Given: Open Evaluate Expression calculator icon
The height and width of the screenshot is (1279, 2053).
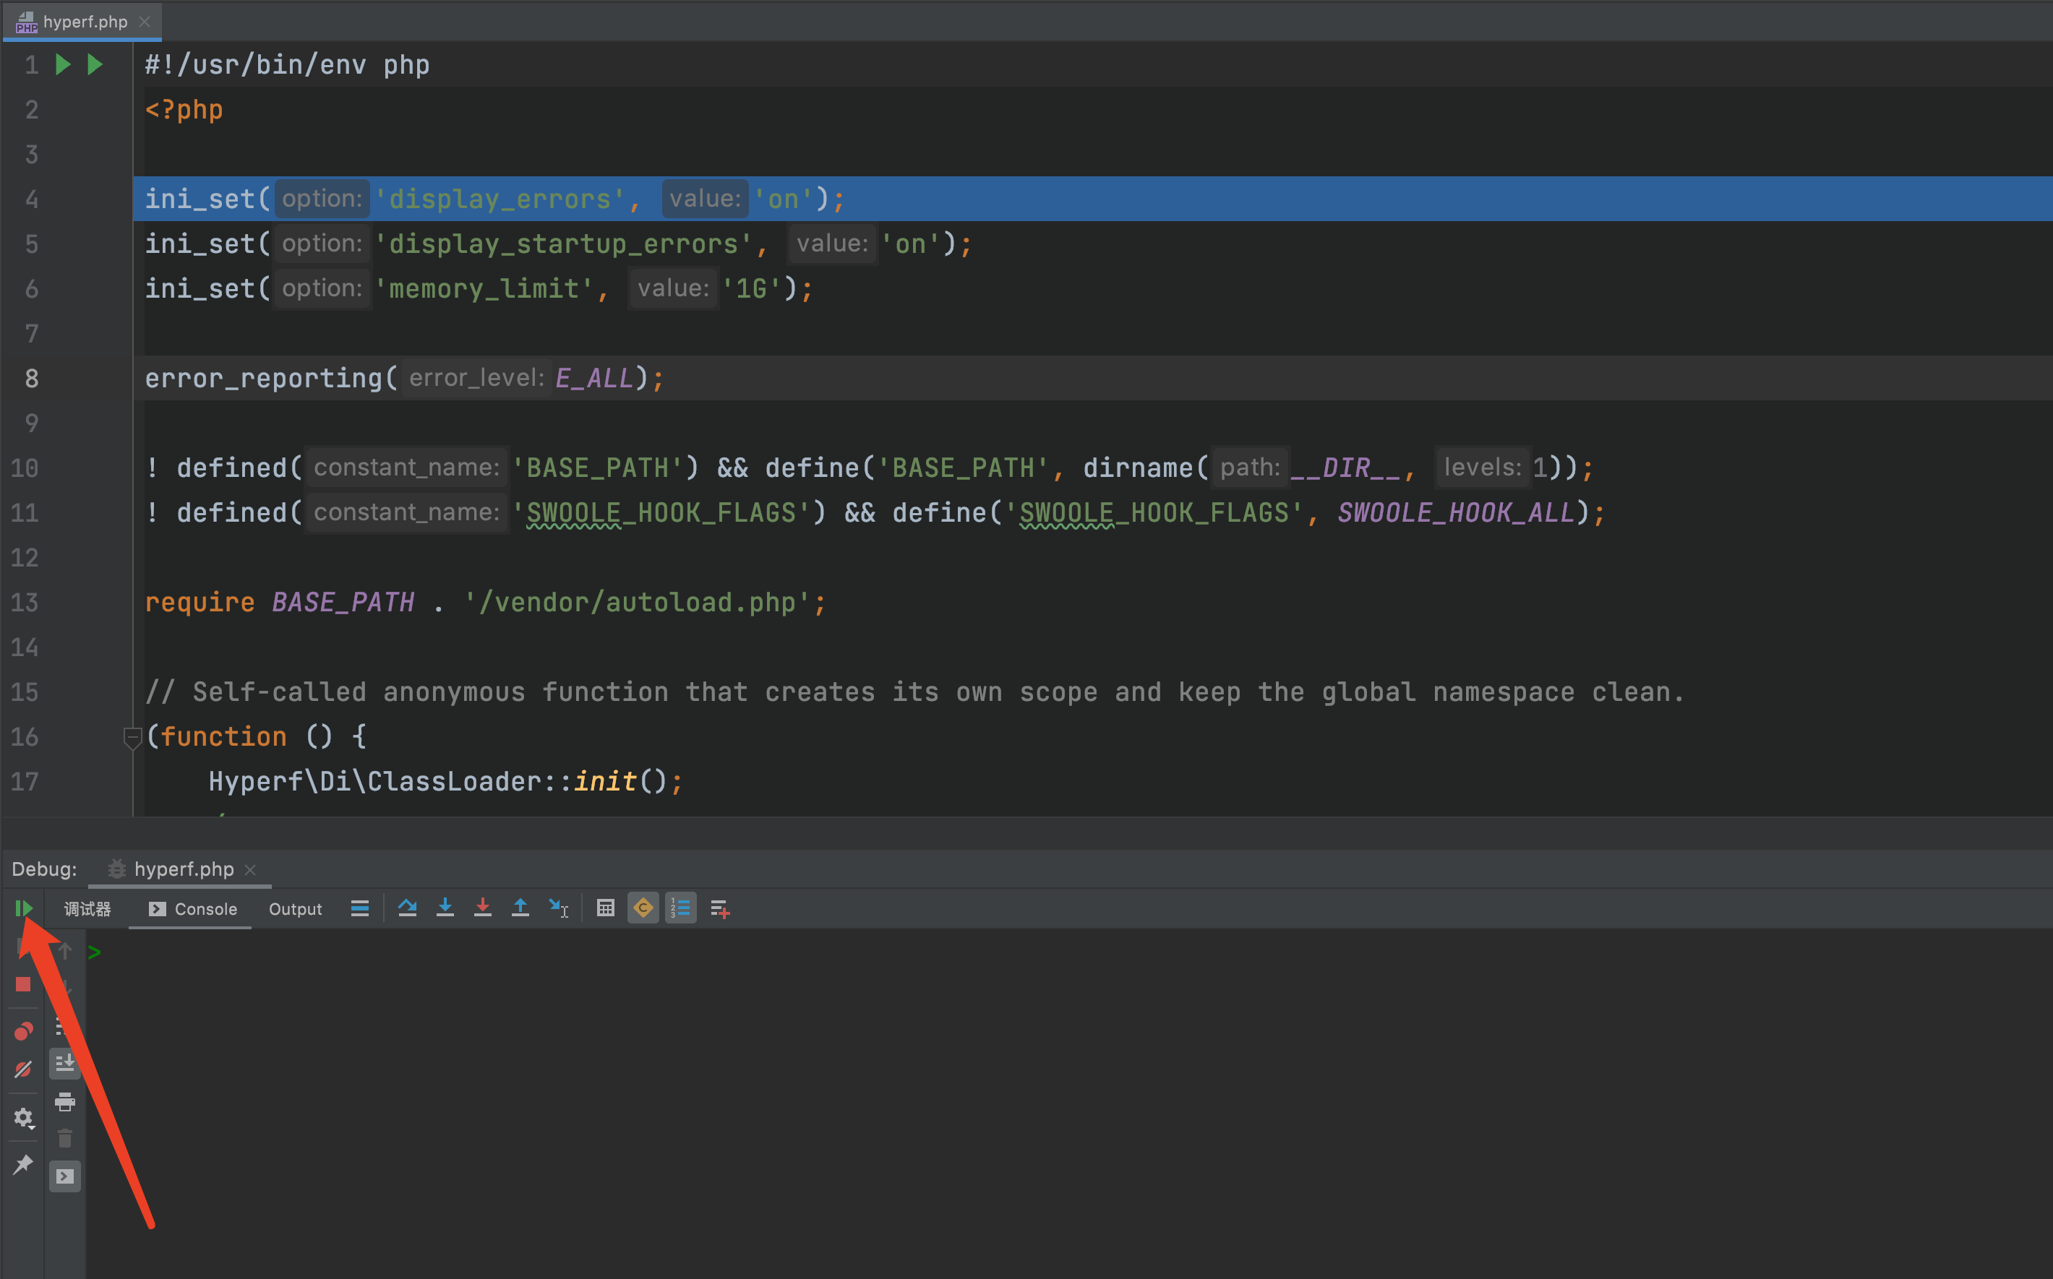Looking at the screenshot, I should click(605, 908).
